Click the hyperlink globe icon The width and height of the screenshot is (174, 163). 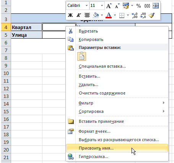pos(71,156)
